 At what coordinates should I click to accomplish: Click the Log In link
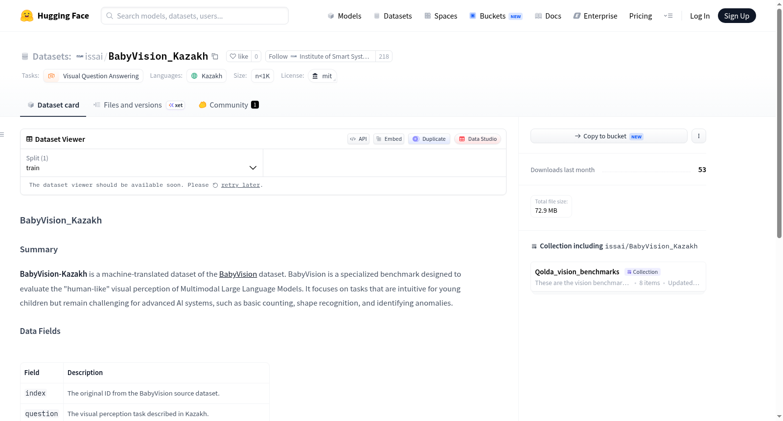pyautogui.click(x=700, y=16)
